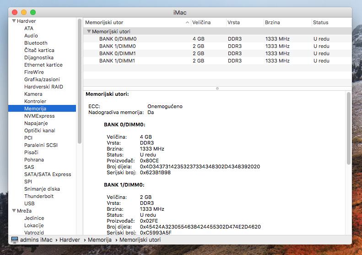362x255 pixels.
Task: Open FireWire in the sidebar
Action: tap(34, 72)
